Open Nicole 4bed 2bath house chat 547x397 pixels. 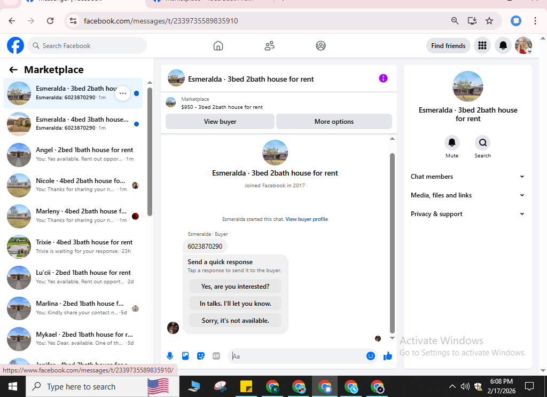(73, 185)
